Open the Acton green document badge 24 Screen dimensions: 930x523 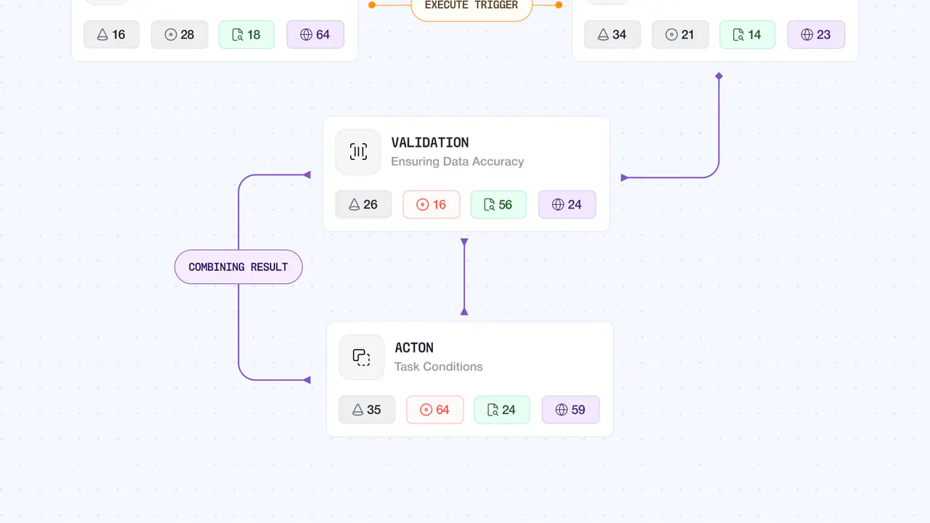pyautogui.click(x=502, y=410)
